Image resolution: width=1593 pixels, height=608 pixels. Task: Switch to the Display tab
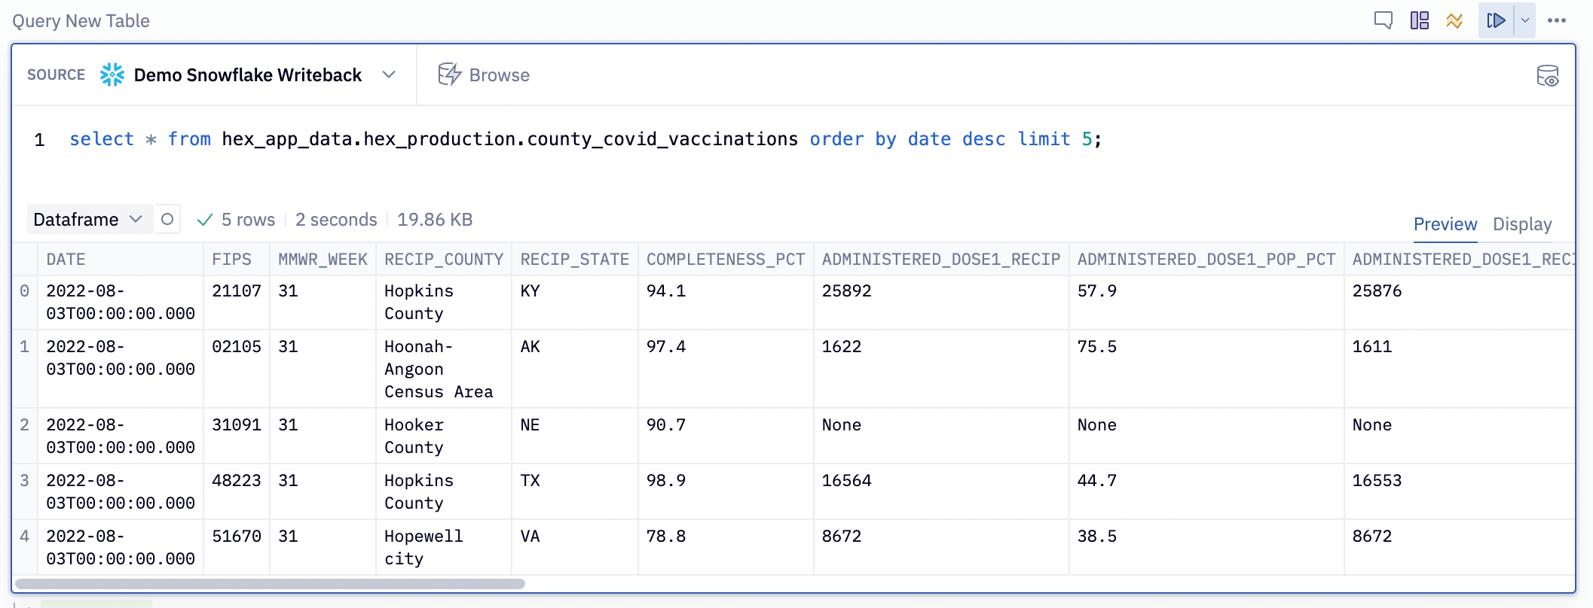[x=1522, y=224]
